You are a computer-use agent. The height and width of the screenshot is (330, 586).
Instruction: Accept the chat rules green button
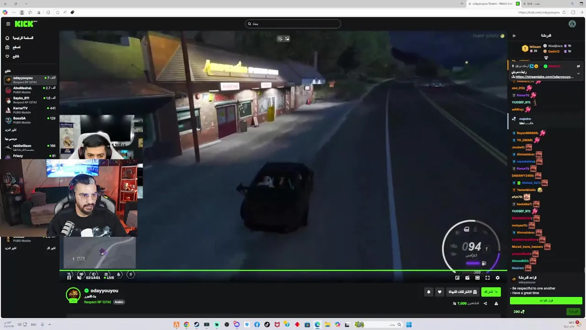point(546,301)
